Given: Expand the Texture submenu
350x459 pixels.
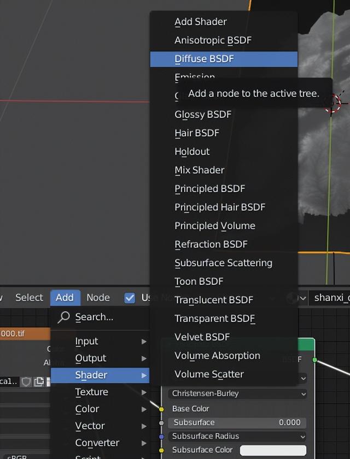Looking at the screenshot, I should point(100,392).
